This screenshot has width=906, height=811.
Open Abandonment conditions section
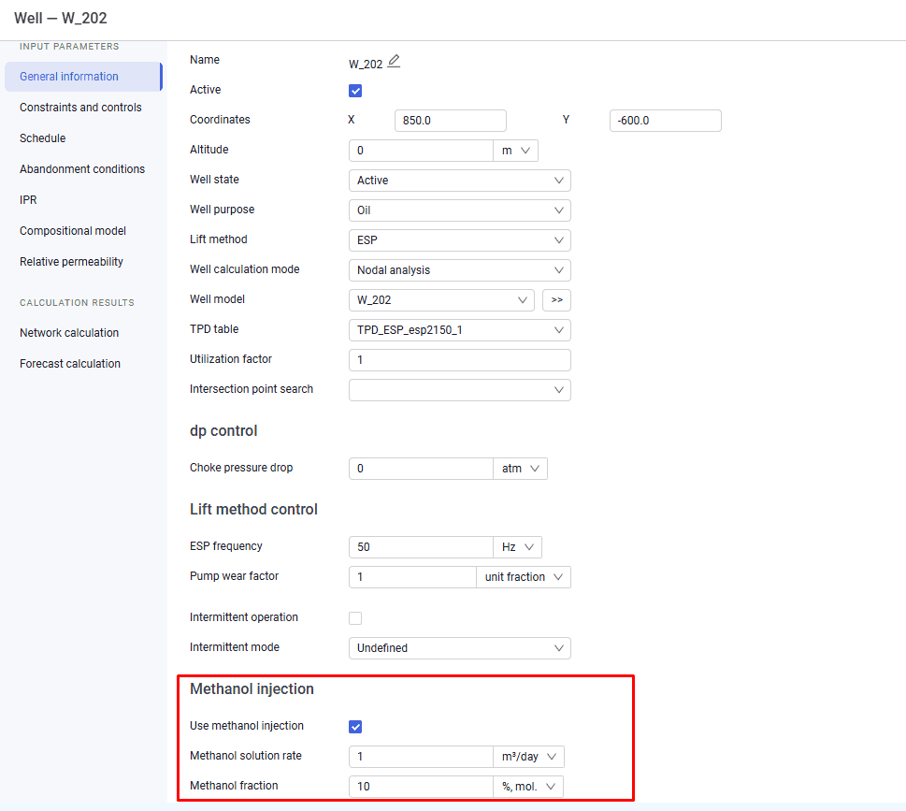82,168
